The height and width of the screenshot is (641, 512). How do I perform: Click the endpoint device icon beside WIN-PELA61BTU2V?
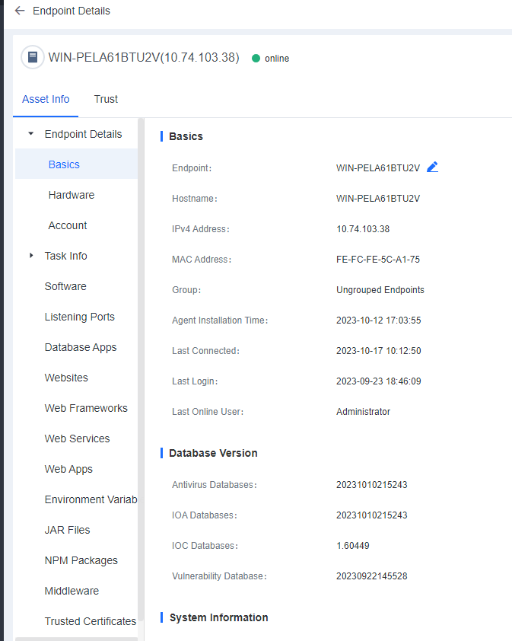(x=32, y=58)
